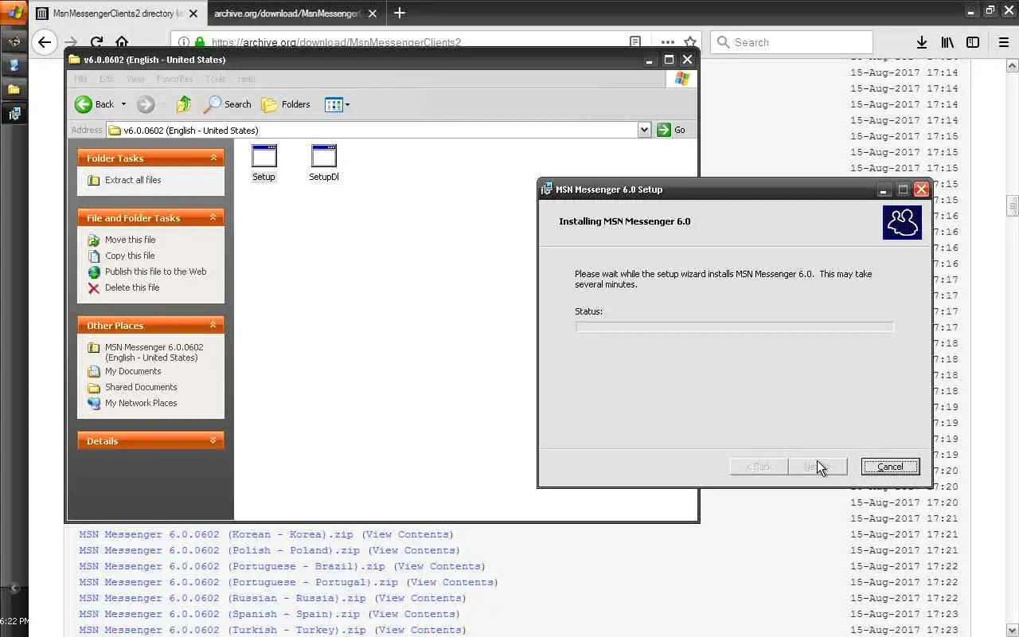View Contents of the Spanish - Spain zip

point(414,614)
